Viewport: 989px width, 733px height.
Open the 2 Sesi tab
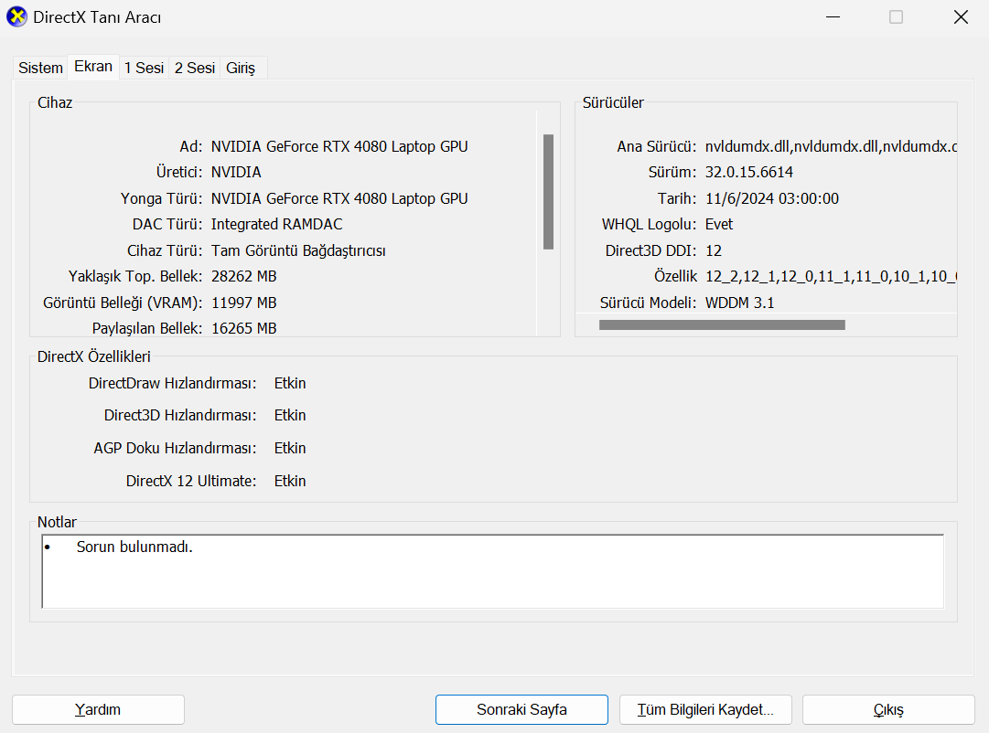(x=194, y=68)
